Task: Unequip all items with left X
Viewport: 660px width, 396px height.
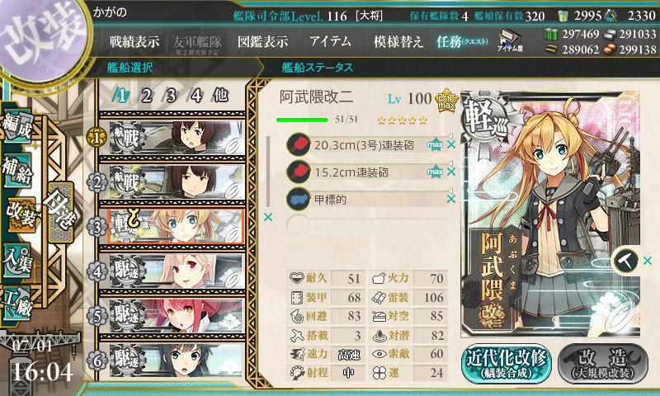Action: [267, 217]
